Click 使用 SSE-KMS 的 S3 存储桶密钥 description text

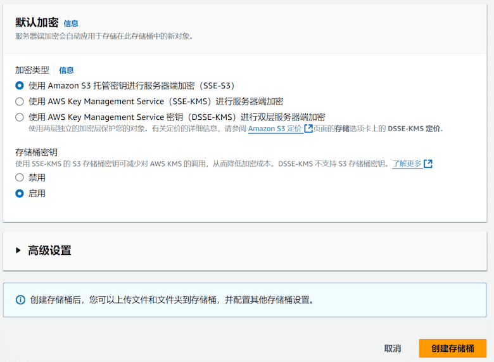pos(202,164)
